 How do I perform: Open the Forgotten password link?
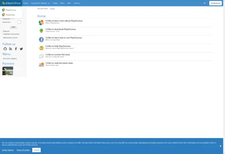click(x=11, y=34)
